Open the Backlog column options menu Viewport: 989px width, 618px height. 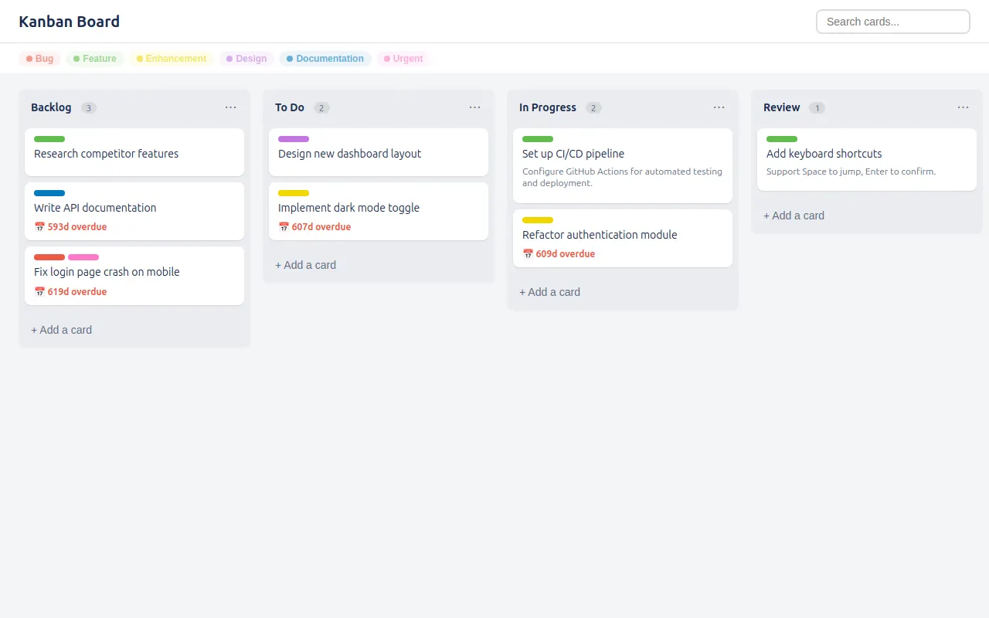pyautogui.click(x=231, y=107)
